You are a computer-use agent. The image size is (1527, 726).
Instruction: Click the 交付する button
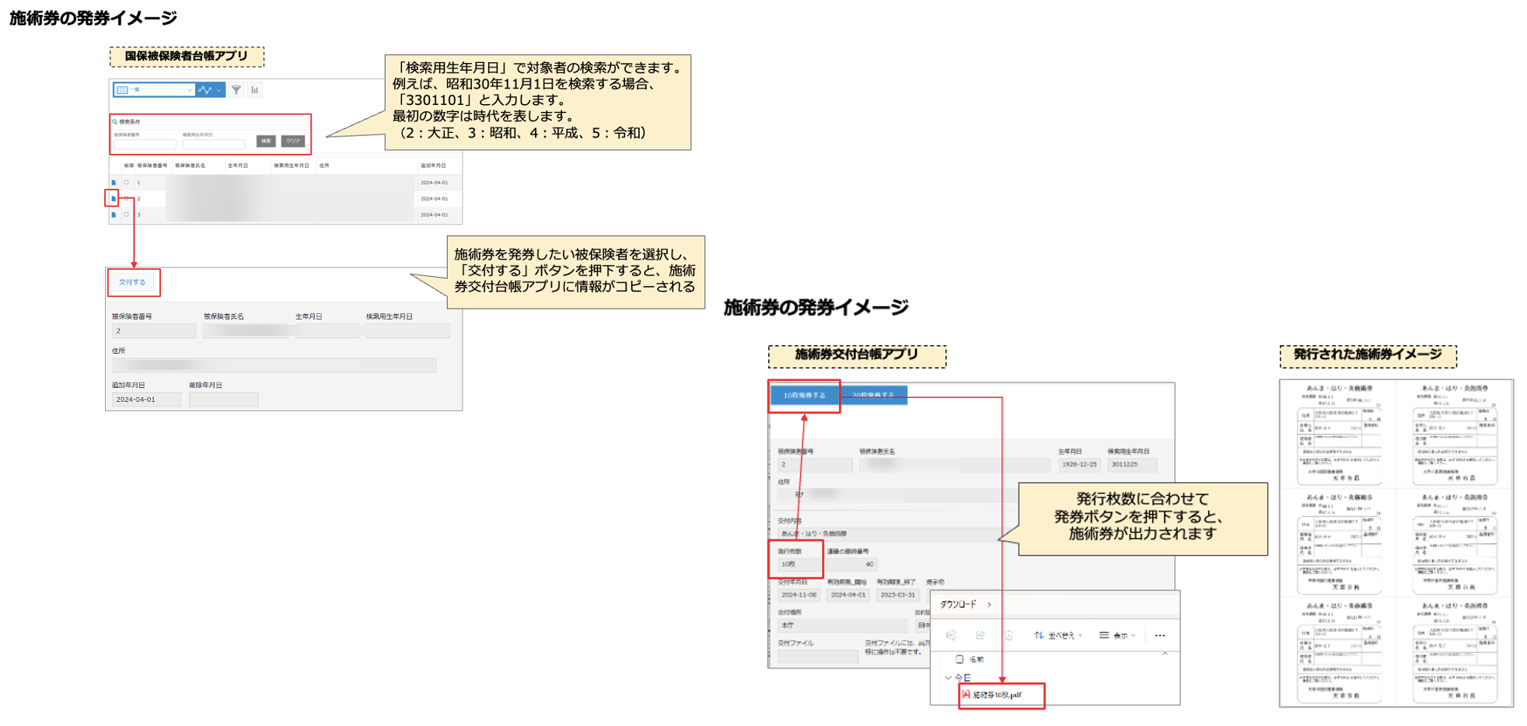coord(132,282)
